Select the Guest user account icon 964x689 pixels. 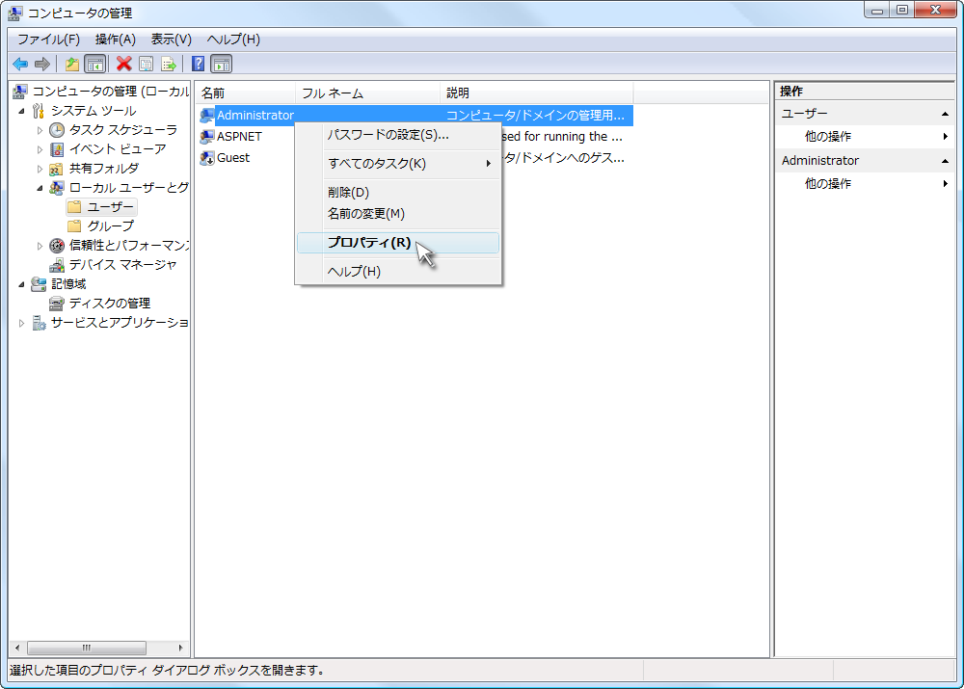[x=206, y=158]
